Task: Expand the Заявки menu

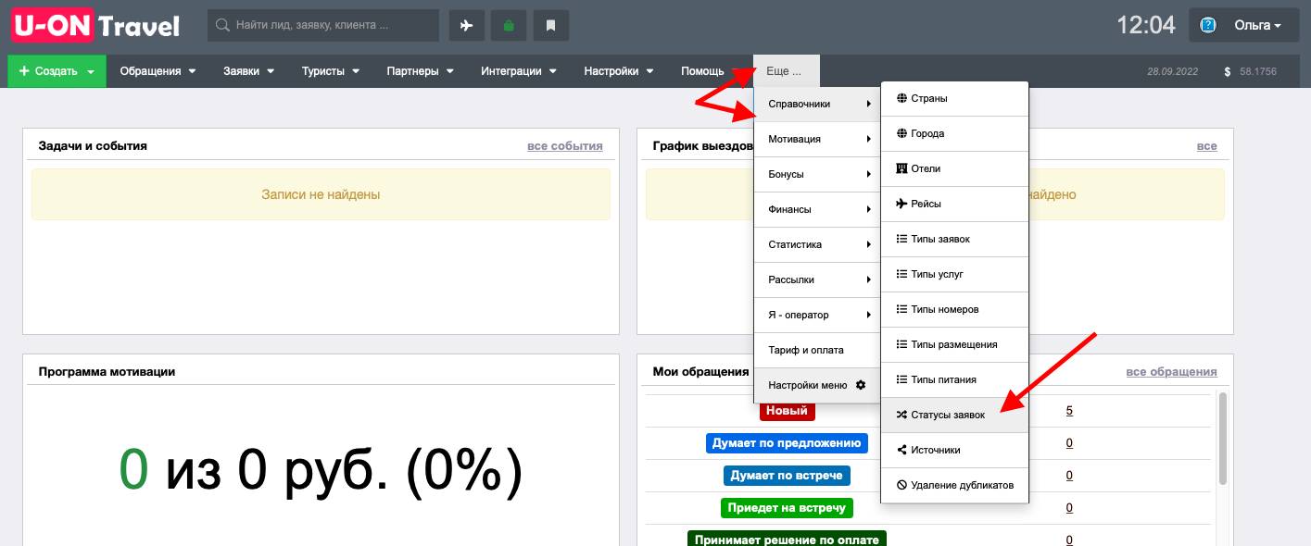Action: tap(248, 71)
